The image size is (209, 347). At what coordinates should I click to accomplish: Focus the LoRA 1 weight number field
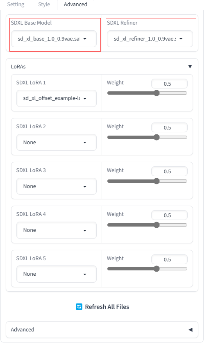coord(169,84)
